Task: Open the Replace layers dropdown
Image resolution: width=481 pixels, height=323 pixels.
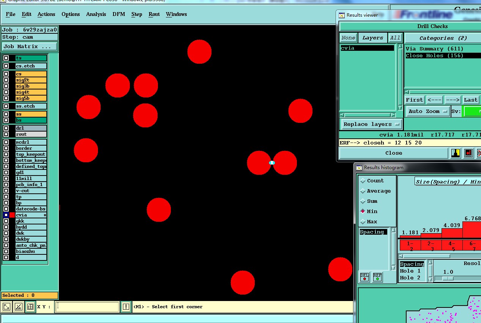Action: [372, 124]
